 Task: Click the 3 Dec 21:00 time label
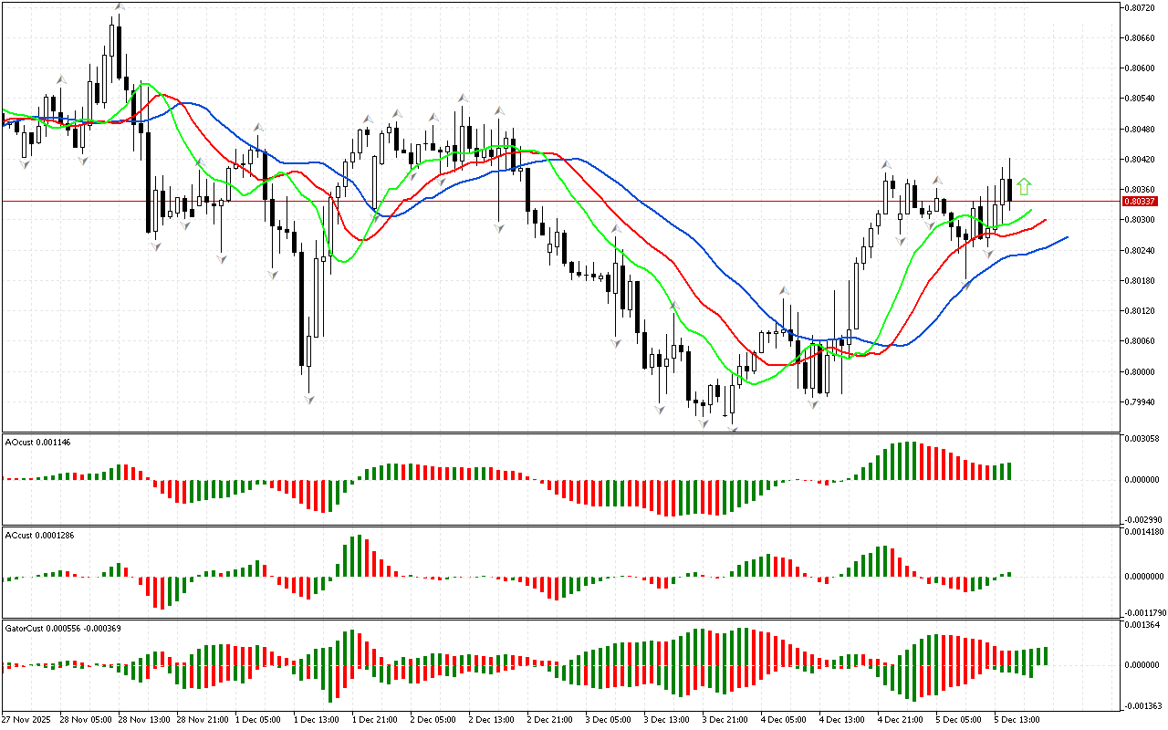pyautogui.click(x=724, y=719)
